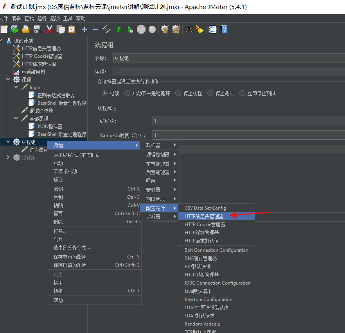Open the 运行 menu in menu bar
This screenshot has width=345, height=333.
click(x=42, y=18)
